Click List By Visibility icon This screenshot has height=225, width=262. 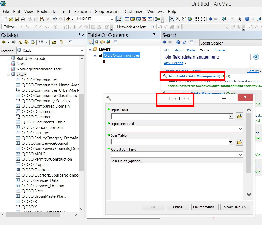102,42
